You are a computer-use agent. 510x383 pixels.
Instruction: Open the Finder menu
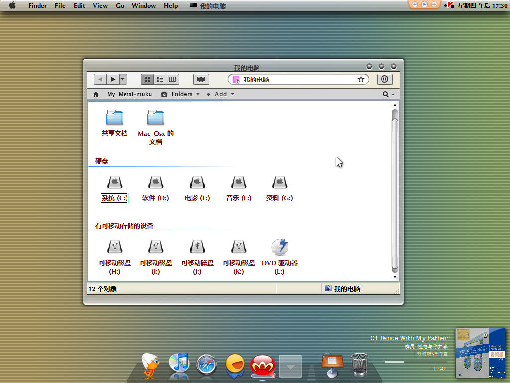click(x=37, y=5)
